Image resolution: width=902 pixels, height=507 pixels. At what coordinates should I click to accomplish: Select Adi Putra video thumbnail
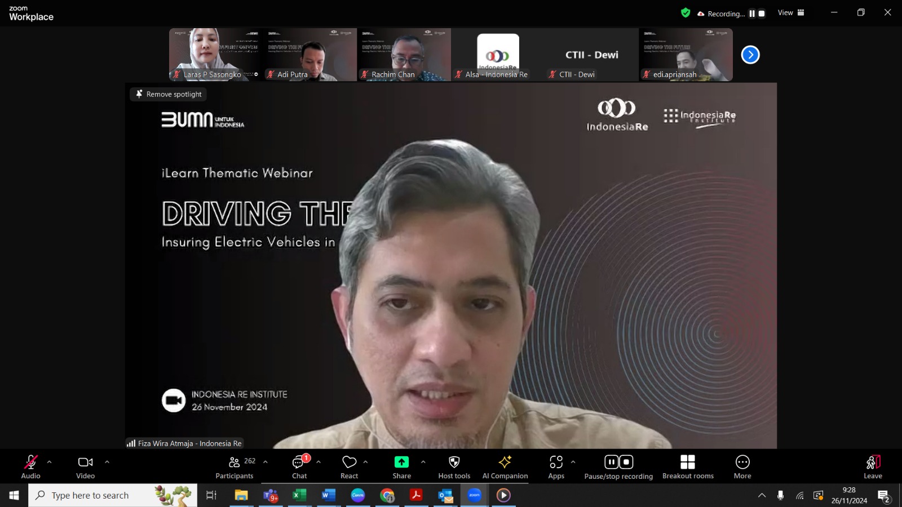tap(310, 55)
